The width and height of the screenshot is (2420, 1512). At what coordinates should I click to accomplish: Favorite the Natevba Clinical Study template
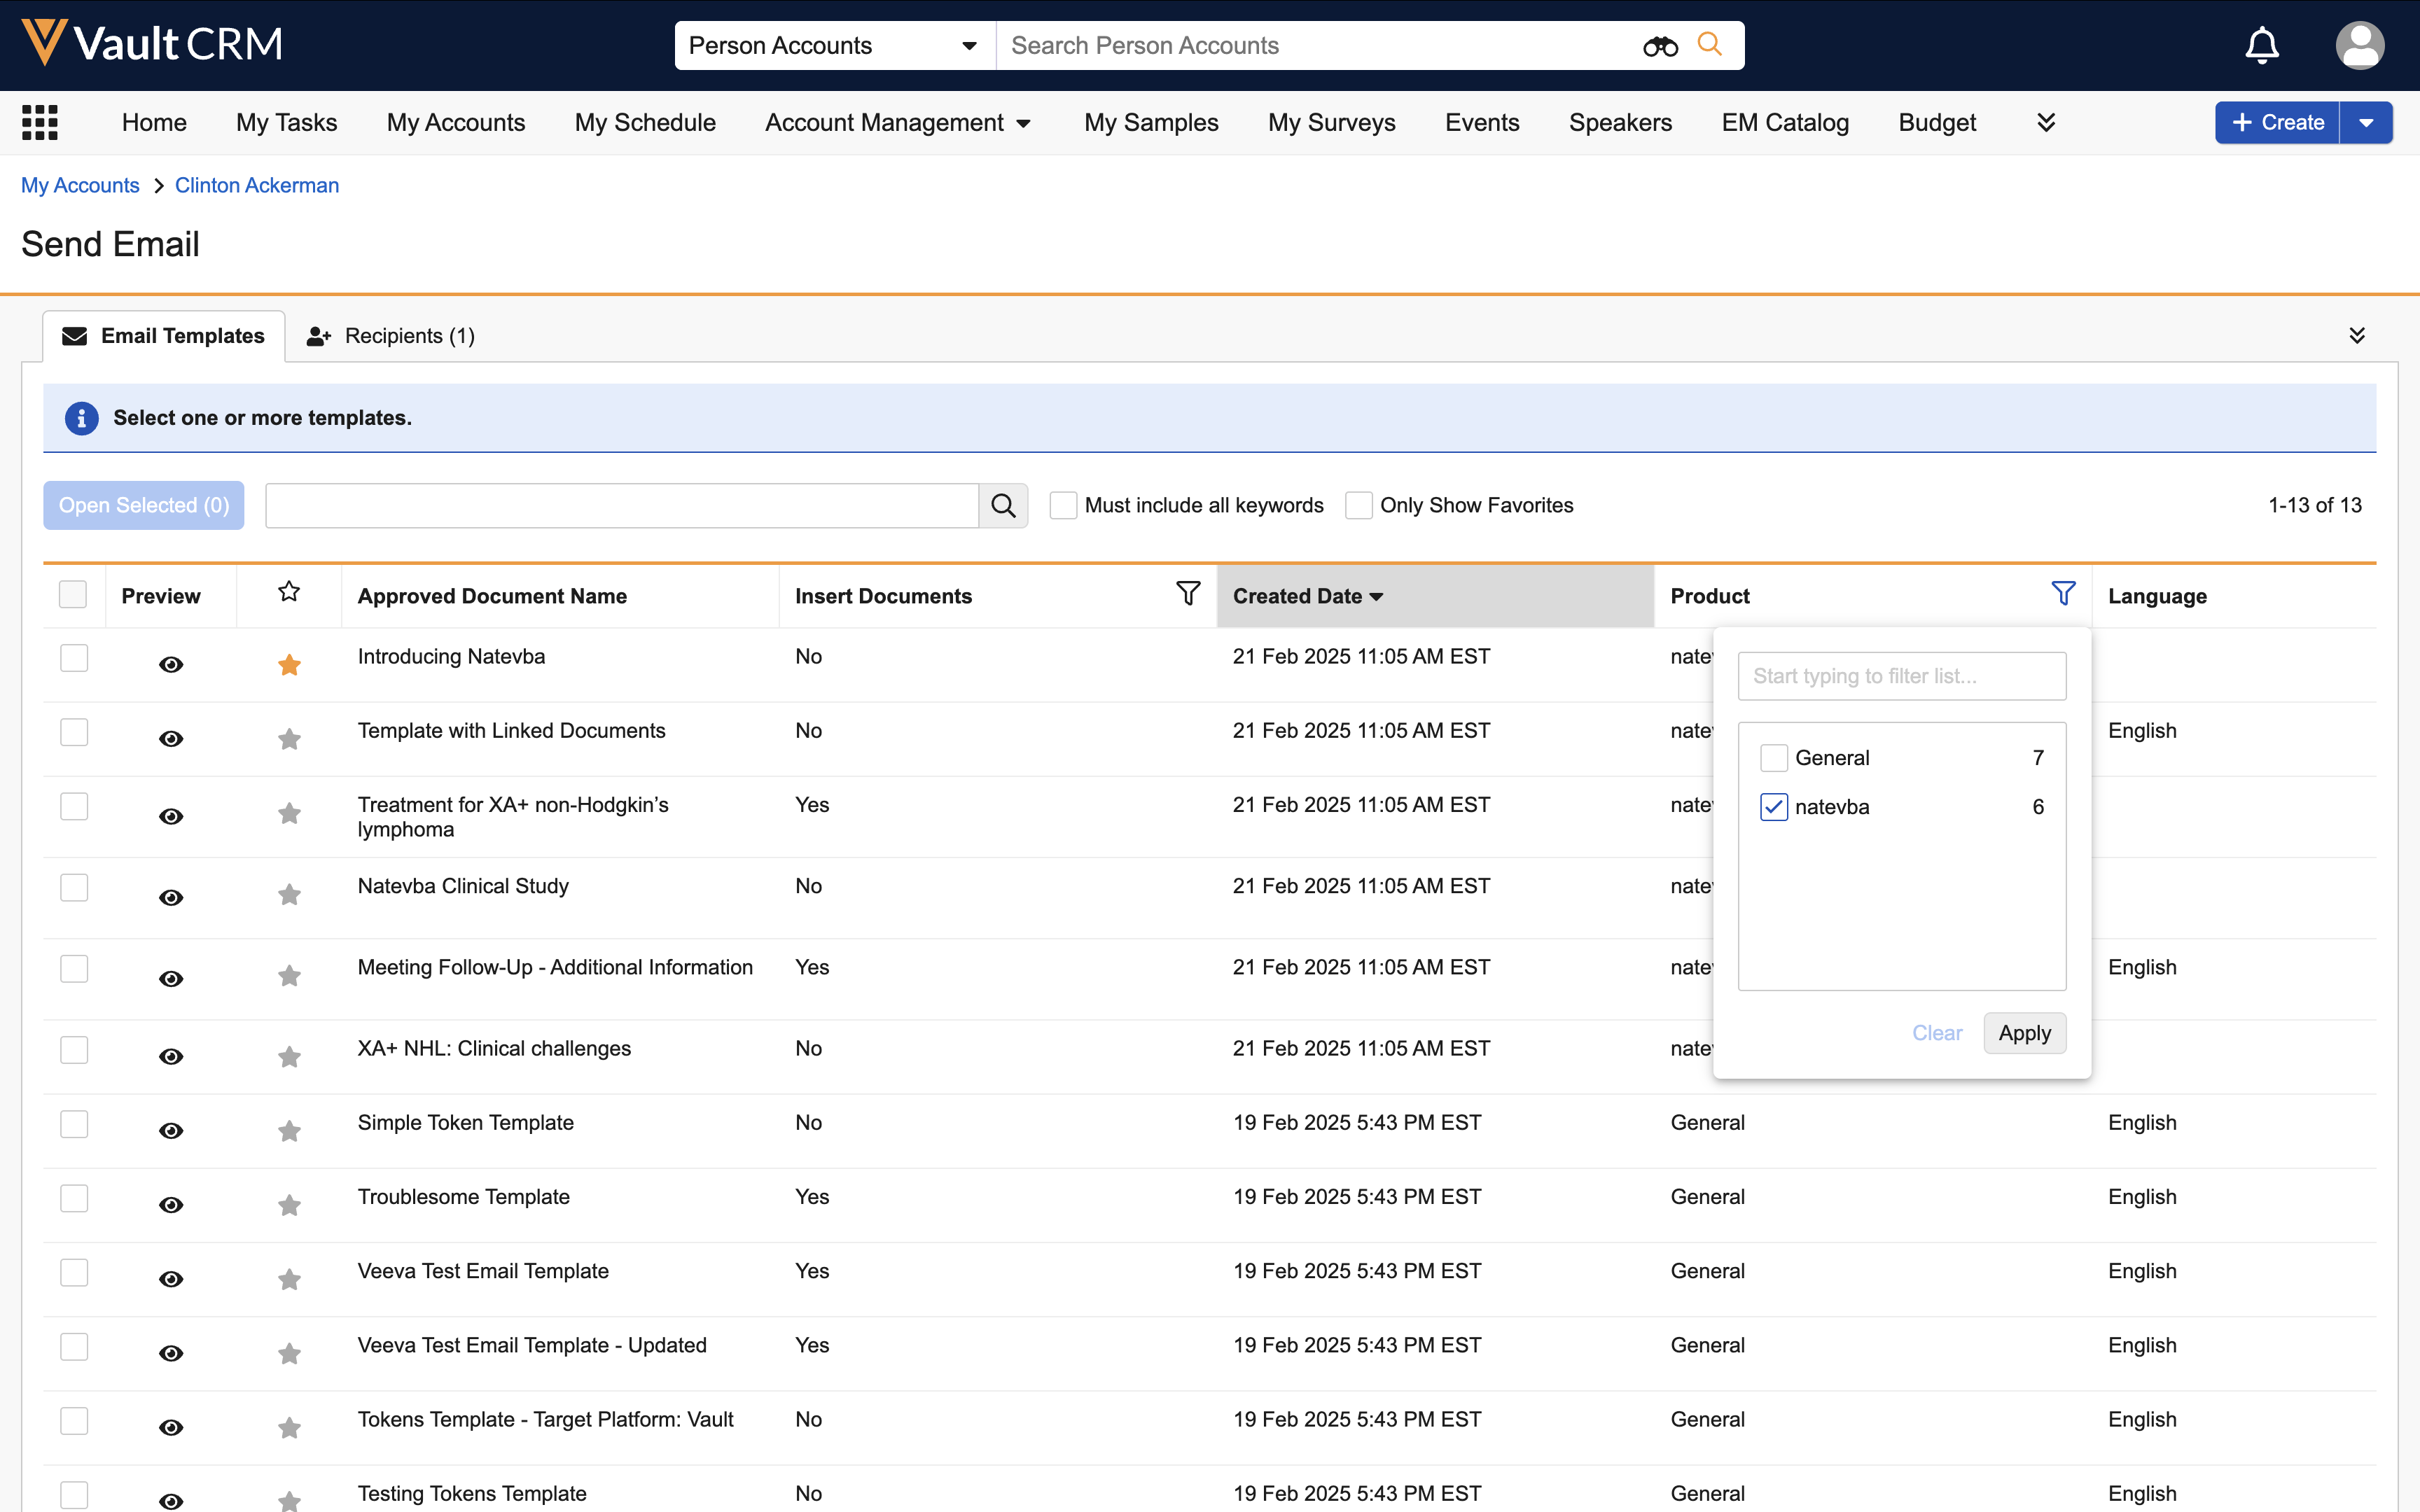tap(289, 895)
